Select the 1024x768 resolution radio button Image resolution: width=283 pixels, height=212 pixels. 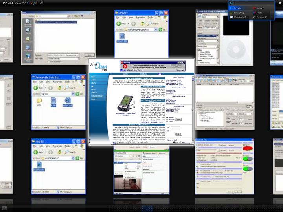(x=167, y=119)
